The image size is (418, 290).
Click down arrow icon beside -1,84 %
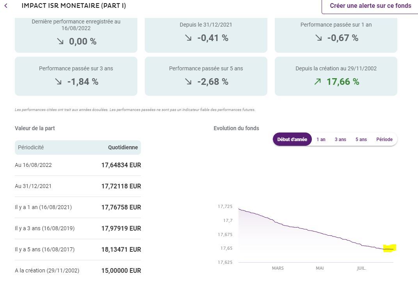[59, 82]
